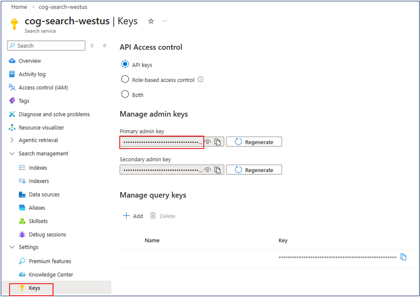
Task: Click the masked query key value
Action: click(338, 258)
